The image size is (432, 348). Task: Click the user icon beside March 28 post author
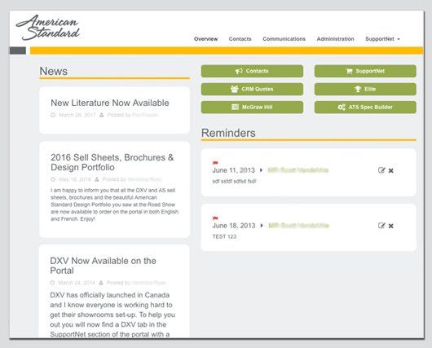click(x=101, y=115)
